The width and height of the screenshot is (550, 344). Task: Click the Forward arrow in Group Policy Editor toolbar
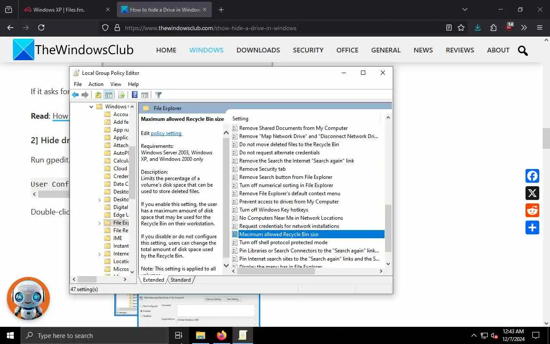pos(85,95)
